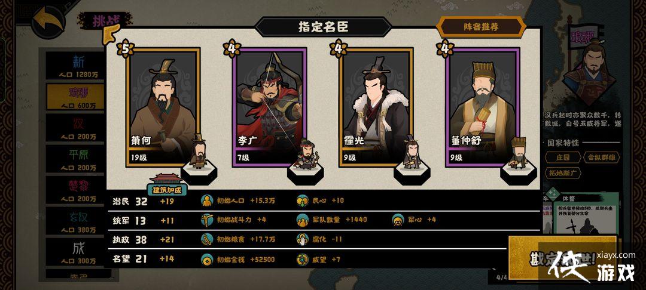Pick the 董仲舒 scholar card
646x290 pixels.
coord(483,107)
